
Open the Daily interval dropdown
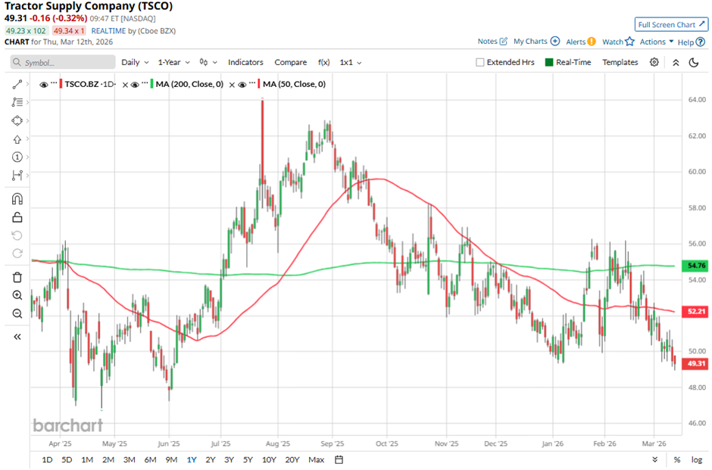tap(134, 62)
